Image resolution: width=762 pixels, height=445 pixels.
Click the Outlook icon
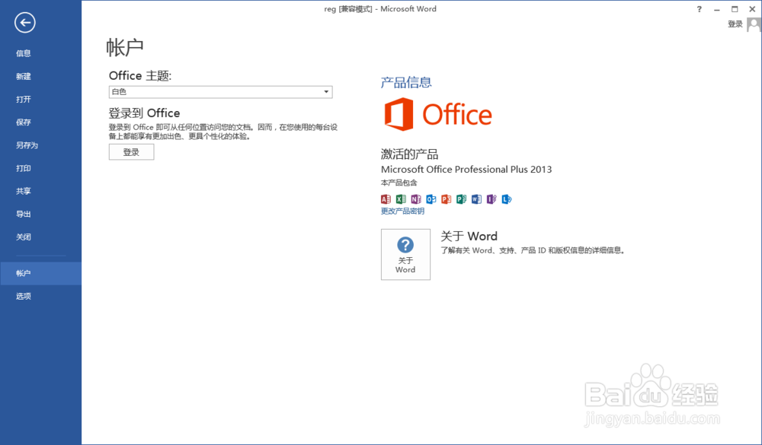pyautogui.click(x=430, y=199)
